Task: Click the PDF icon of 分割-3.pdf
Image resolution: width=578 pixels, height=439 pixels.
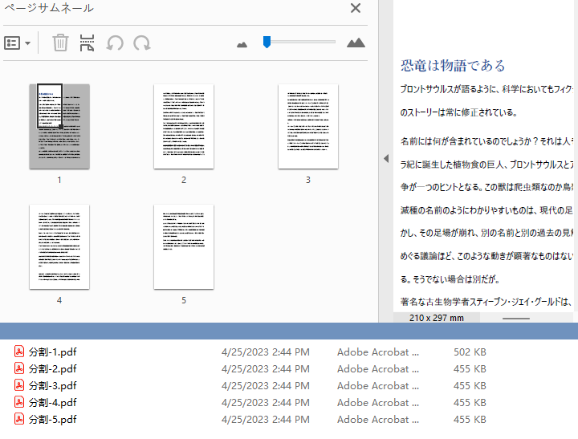Action: [x=19, y=385]
